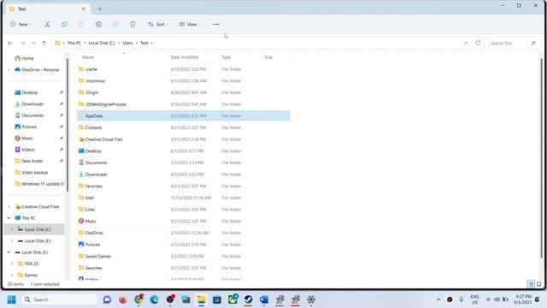This screenshot has height=308, width=547.
Task: Open the Recent locations chevron
Action: click(x=33, y=43)
